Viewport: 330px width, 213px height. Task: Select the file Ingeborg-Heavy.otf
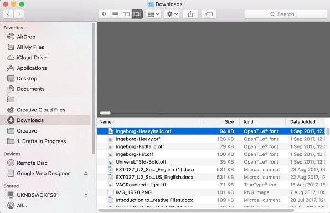point(212,139)
